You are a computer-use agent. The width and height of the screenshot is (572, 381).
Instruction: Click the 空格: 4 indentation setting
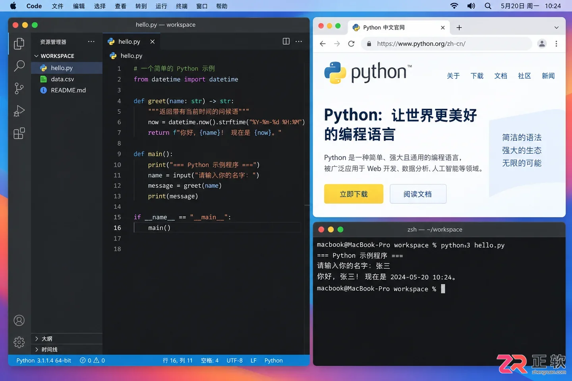210,360
